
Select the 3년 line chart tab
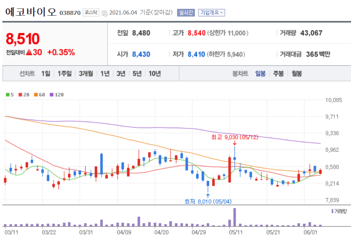[x=121, y=74]
